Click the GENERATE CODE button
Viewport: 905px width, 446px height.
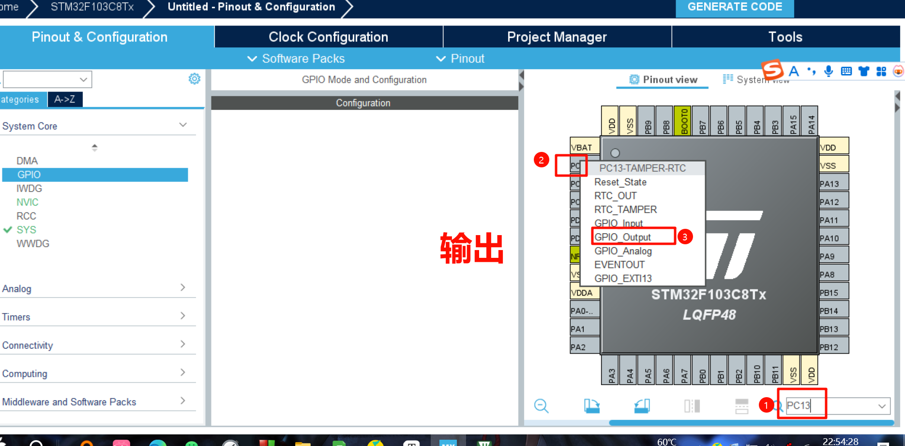[735, 7]
